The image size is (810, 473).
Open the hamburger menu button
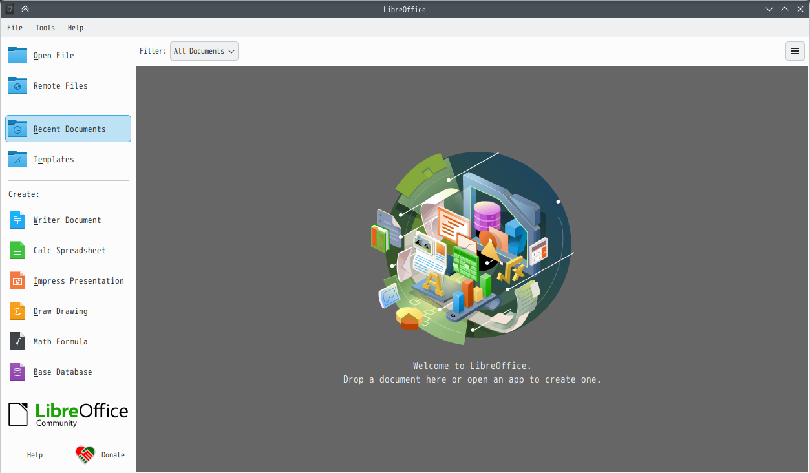pyautogui.click(x=795, y=51)
